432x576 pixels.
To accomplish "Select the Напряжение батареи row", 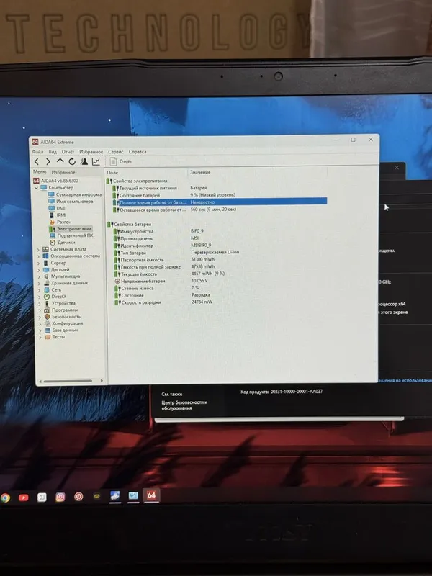I will point(220,281).
